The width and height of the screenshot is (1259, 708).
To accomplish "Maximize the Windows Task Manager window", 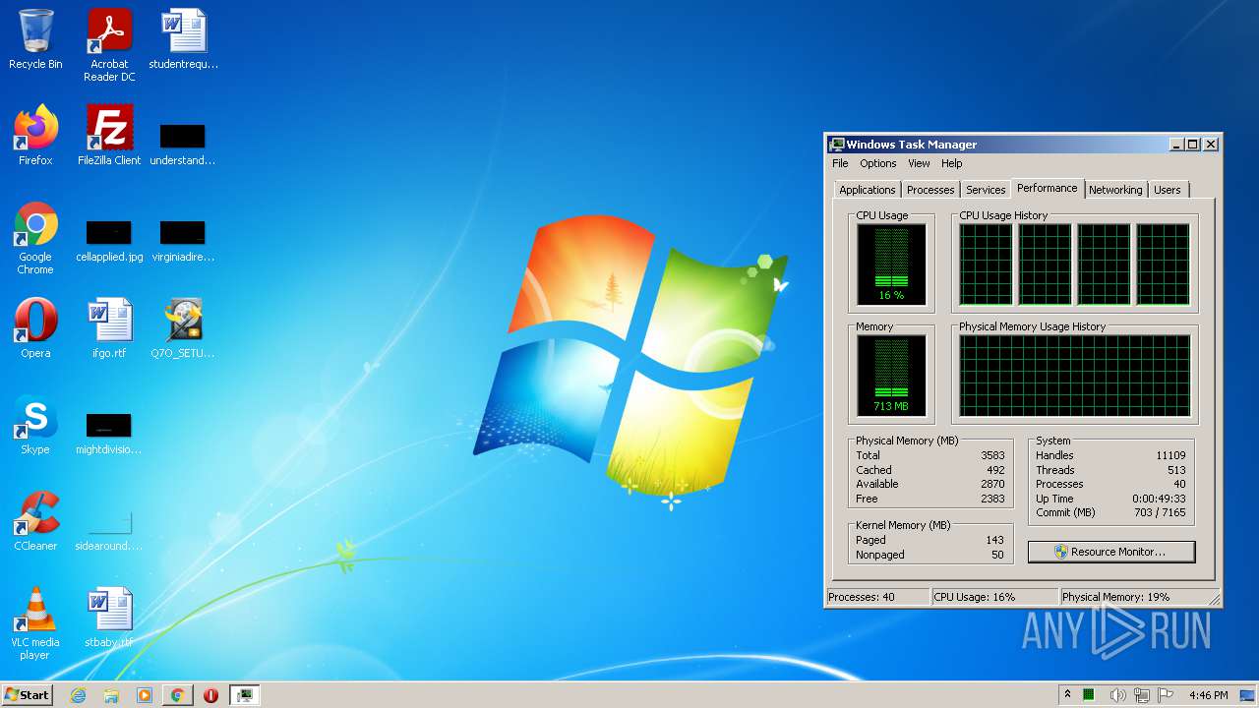I will 1193,145.
